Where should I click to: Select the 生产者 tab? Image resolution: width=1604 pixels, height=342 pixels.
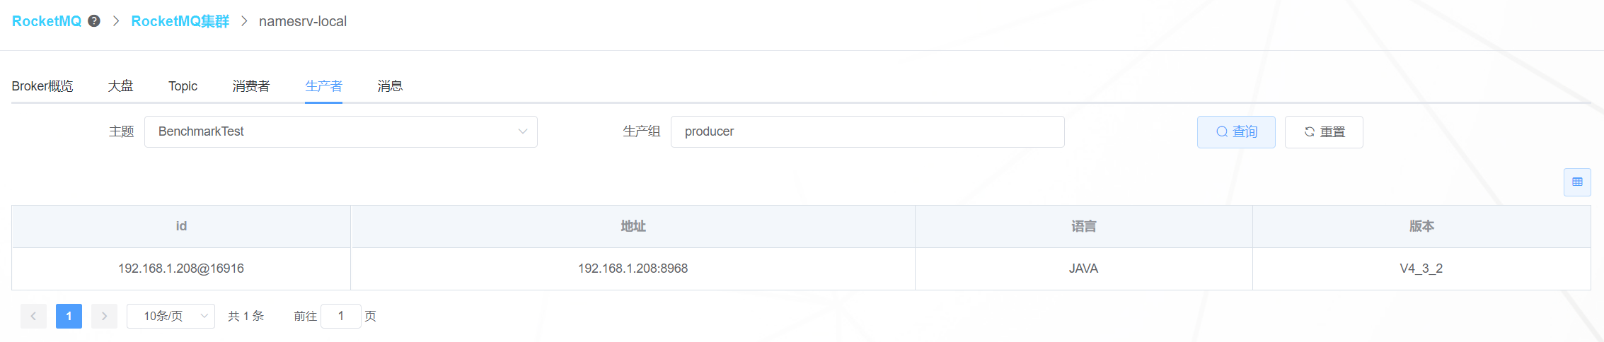pos(323,86)
